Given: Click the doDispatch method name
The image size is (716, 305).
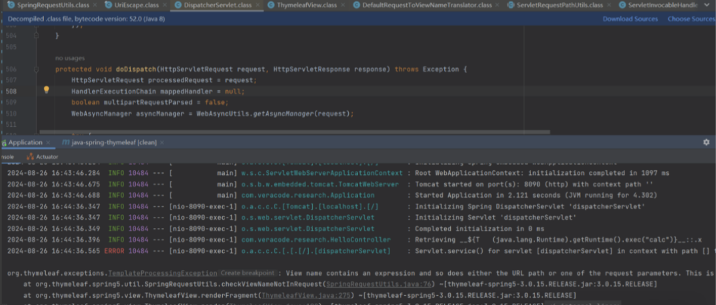Looking at the screenshot, I should [x=135, y=69].
